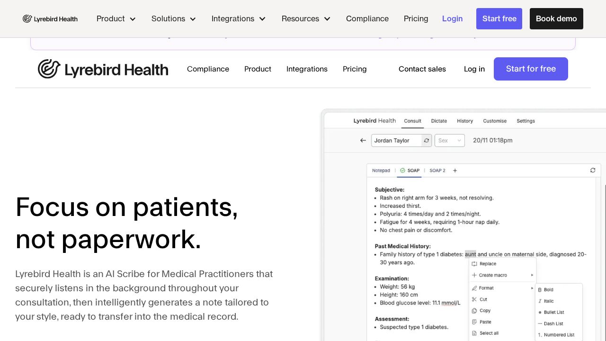Click the "Height: 160 cm" line

(399, 295)
